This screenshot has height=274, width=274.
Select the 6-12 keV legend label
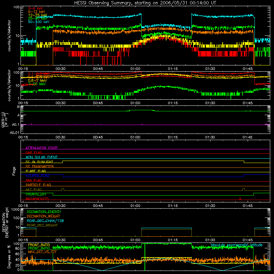click(x=36, y=12)
